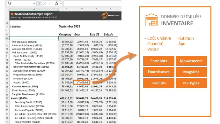Click the Entrepôts button

[159, 61]
